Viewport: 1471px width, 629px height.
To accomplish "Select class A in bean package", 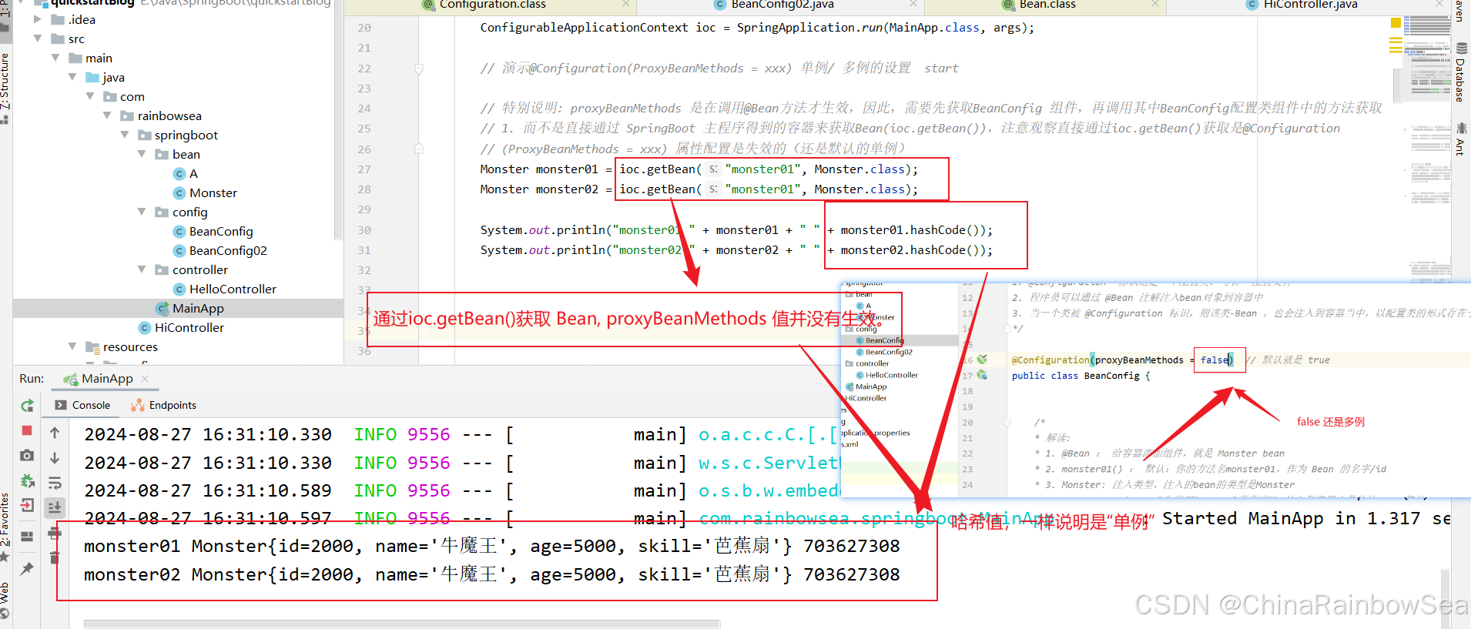I will click(x=193, y=173).
